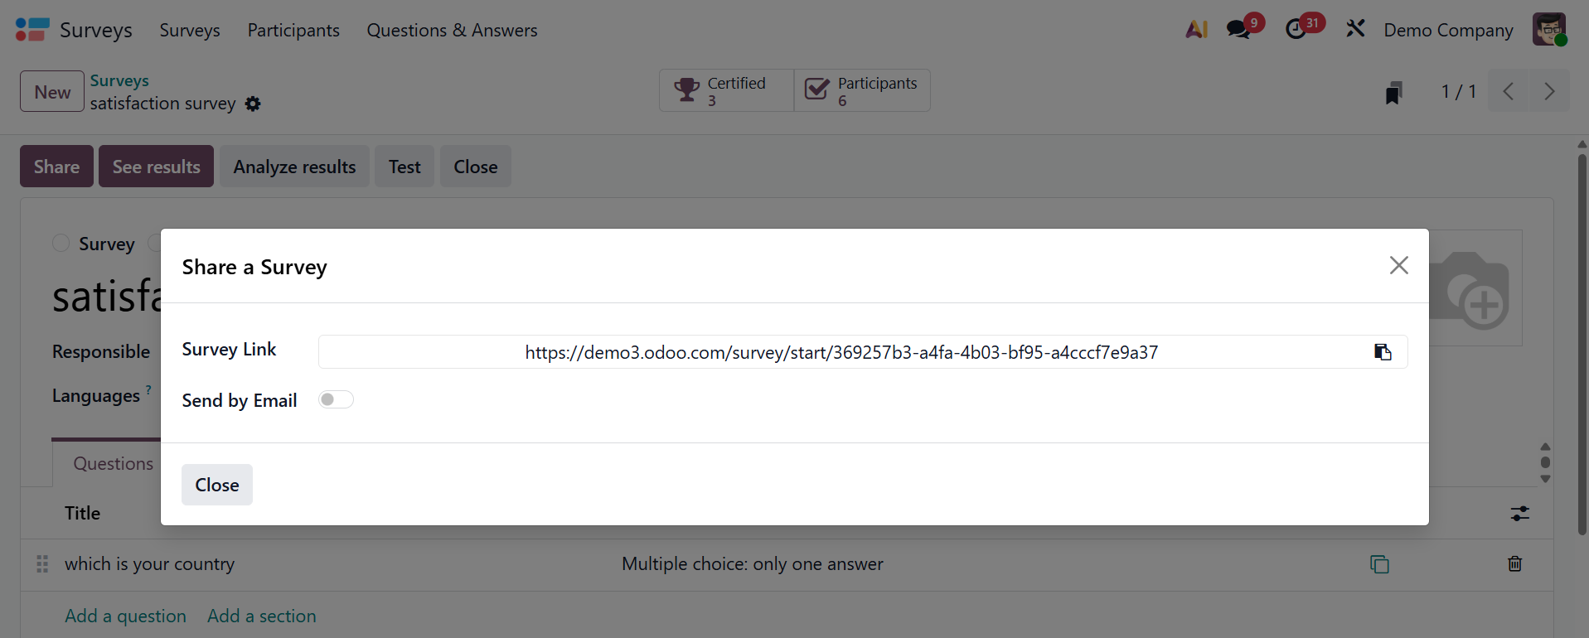Open the debug tools wrench icon
This screenshot has width=1589, height=638.
click(1355, 30)
